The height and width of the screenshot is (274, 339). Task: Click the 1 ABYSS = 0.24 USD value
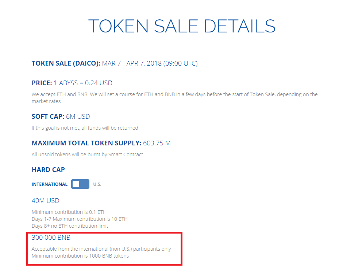[83, 83]
